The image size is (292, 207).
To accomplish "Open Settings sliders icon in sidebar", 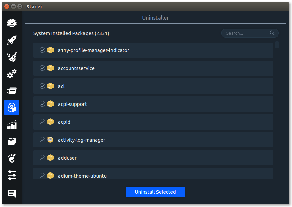I will tap(12, 175).
